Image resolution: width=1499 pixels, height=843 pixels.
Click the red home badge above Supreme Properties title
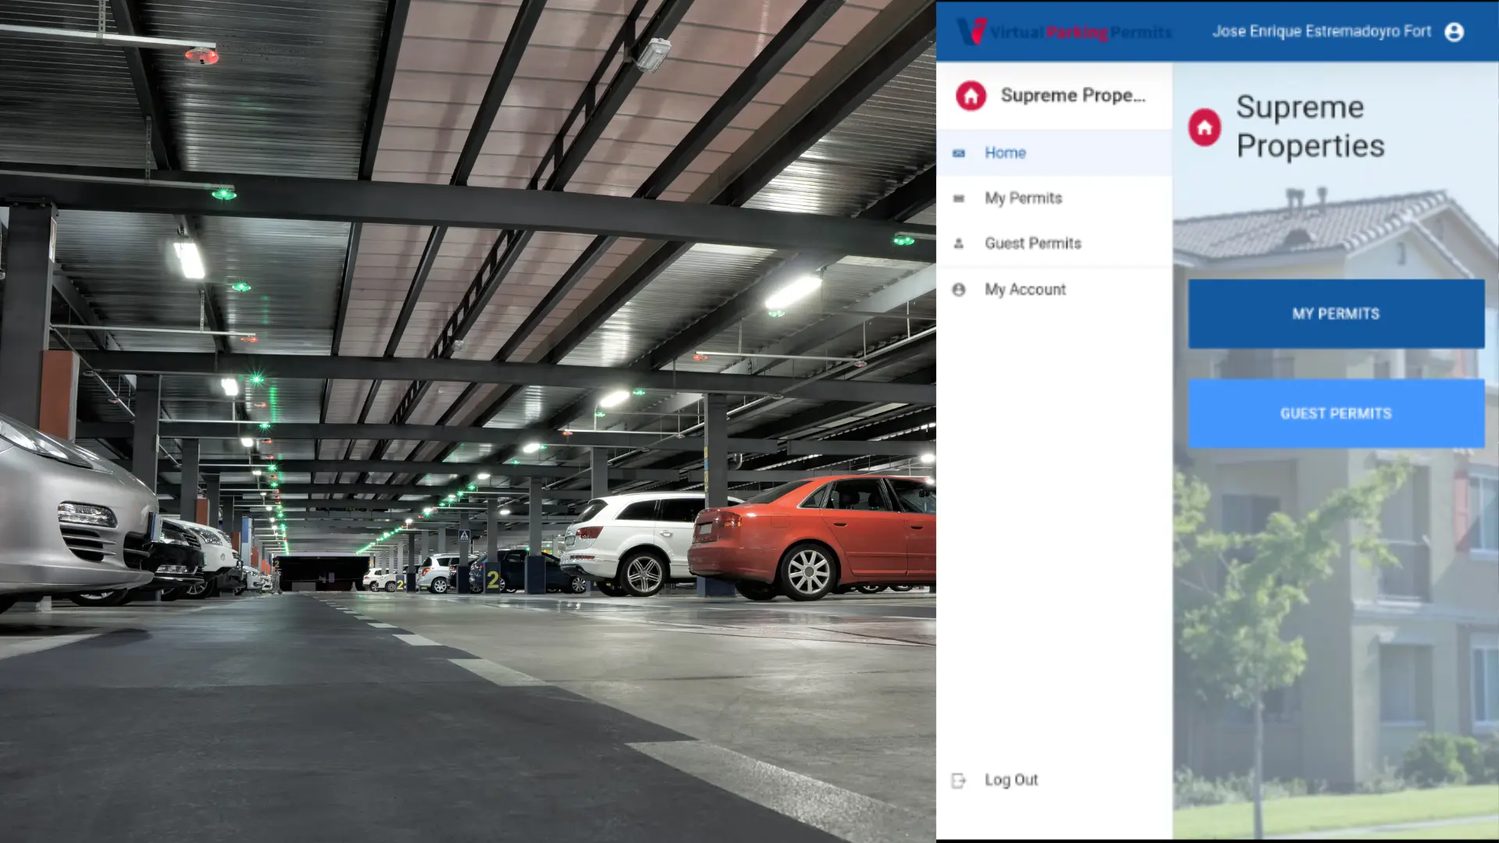coord(1204,129)
